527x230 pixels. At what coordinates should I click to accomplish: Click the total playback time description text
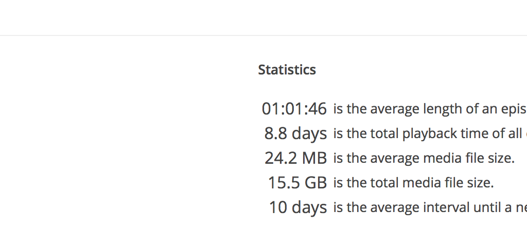[x=429, y=133]
